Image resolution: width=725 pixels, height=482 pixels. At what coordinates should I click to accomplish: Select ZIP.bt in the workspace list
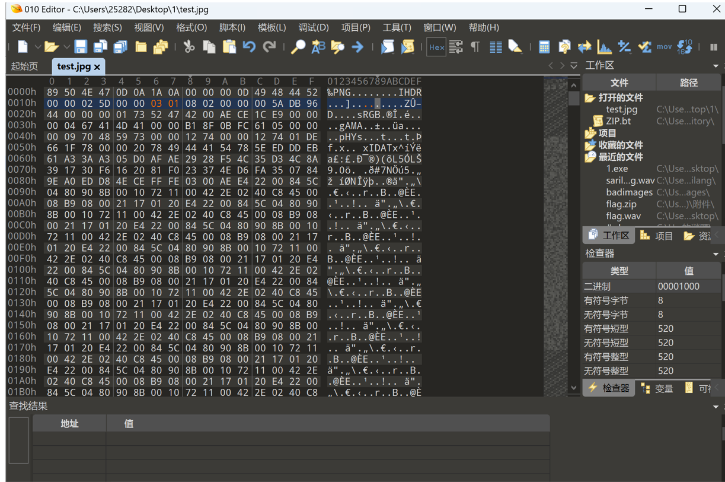618,121
